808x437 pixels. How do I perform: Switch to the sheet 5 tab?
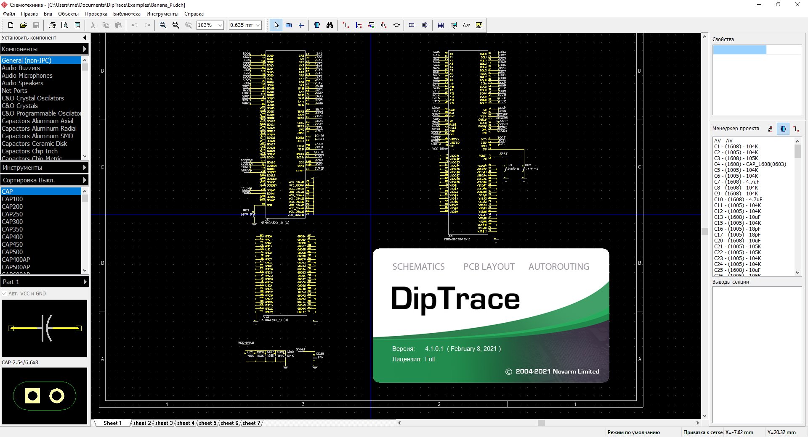point(207,423)
